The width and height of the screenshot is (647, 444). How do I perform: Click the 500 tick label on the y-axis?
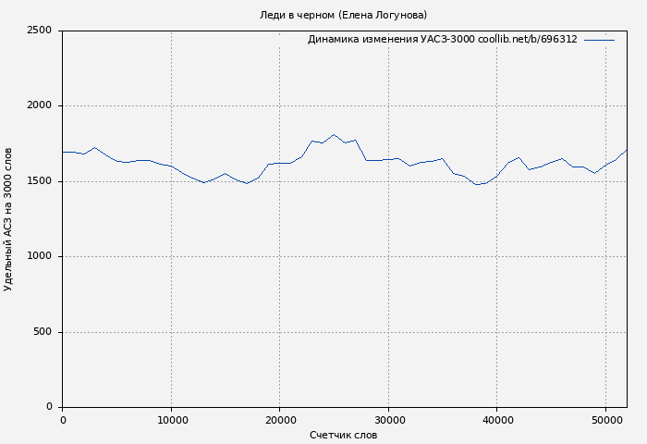click(x=43, y=332)
